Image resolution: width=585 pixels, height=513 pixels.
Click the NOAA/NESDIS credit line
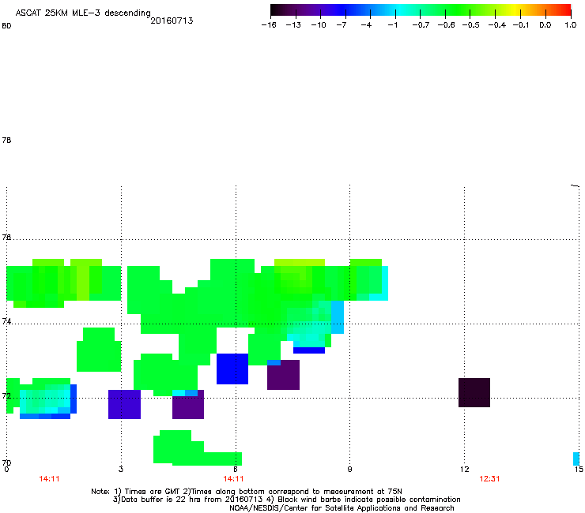click(342, 508)
